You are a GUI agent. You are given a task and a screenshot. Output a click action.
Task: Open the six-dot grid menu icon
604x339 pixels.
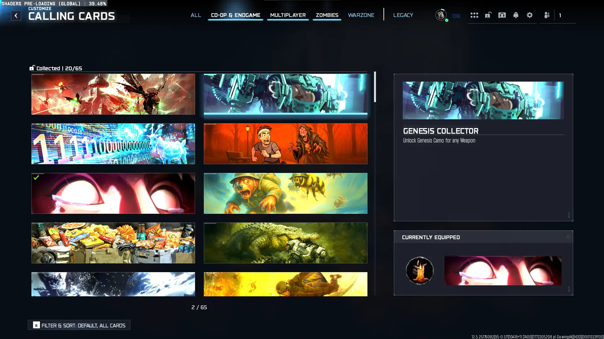pos(474,15)
